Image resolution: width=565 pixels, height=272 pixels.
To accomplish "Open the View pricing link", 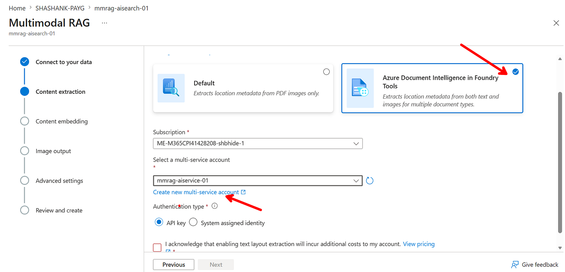I will pyautogui.click(x=419, y=244).
